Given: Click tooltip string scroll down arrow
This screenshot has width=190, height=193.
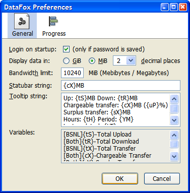Looking at the screenshot, I should [174, 120].
